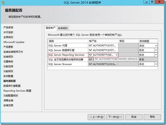Close the SQL Server 2014 setup window
Screen dimensions: 166x125
pos(159,2)
